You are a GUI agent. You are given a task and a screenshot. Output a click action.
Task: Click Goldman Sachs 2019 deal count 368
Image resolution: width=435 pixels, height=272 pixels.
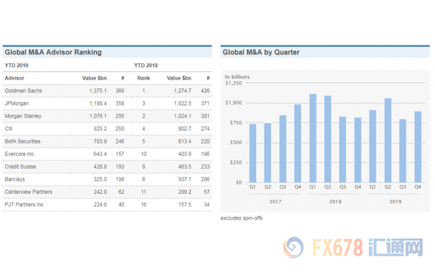point(120,90)
